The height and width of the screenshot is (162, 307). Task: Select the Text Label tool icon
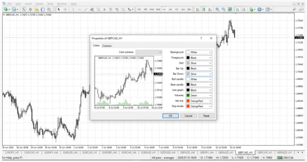point(111,9)
